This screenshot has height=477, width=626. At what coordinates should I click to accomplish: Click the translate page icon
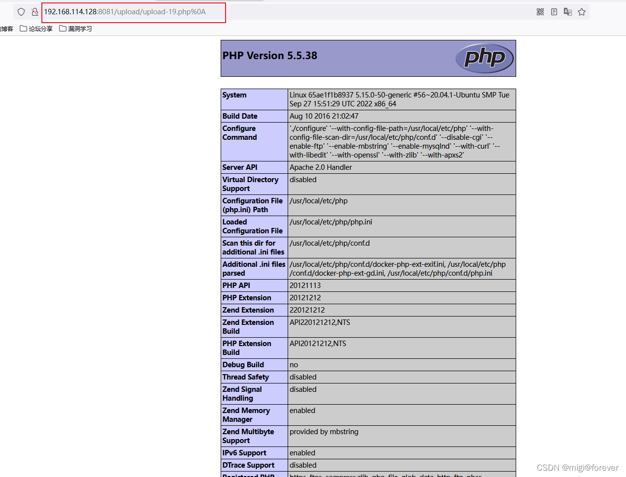coord(568,12)
